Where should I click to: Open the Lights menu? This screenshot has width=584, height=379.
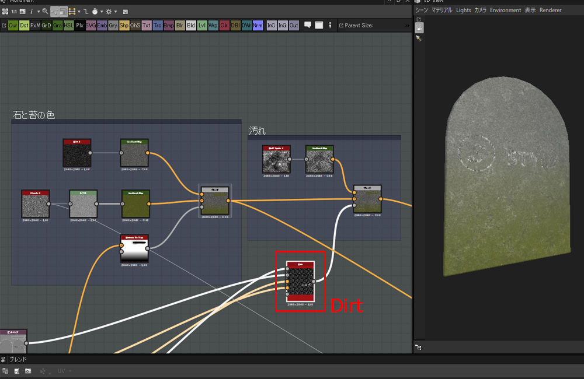click(x=464, y=10)
